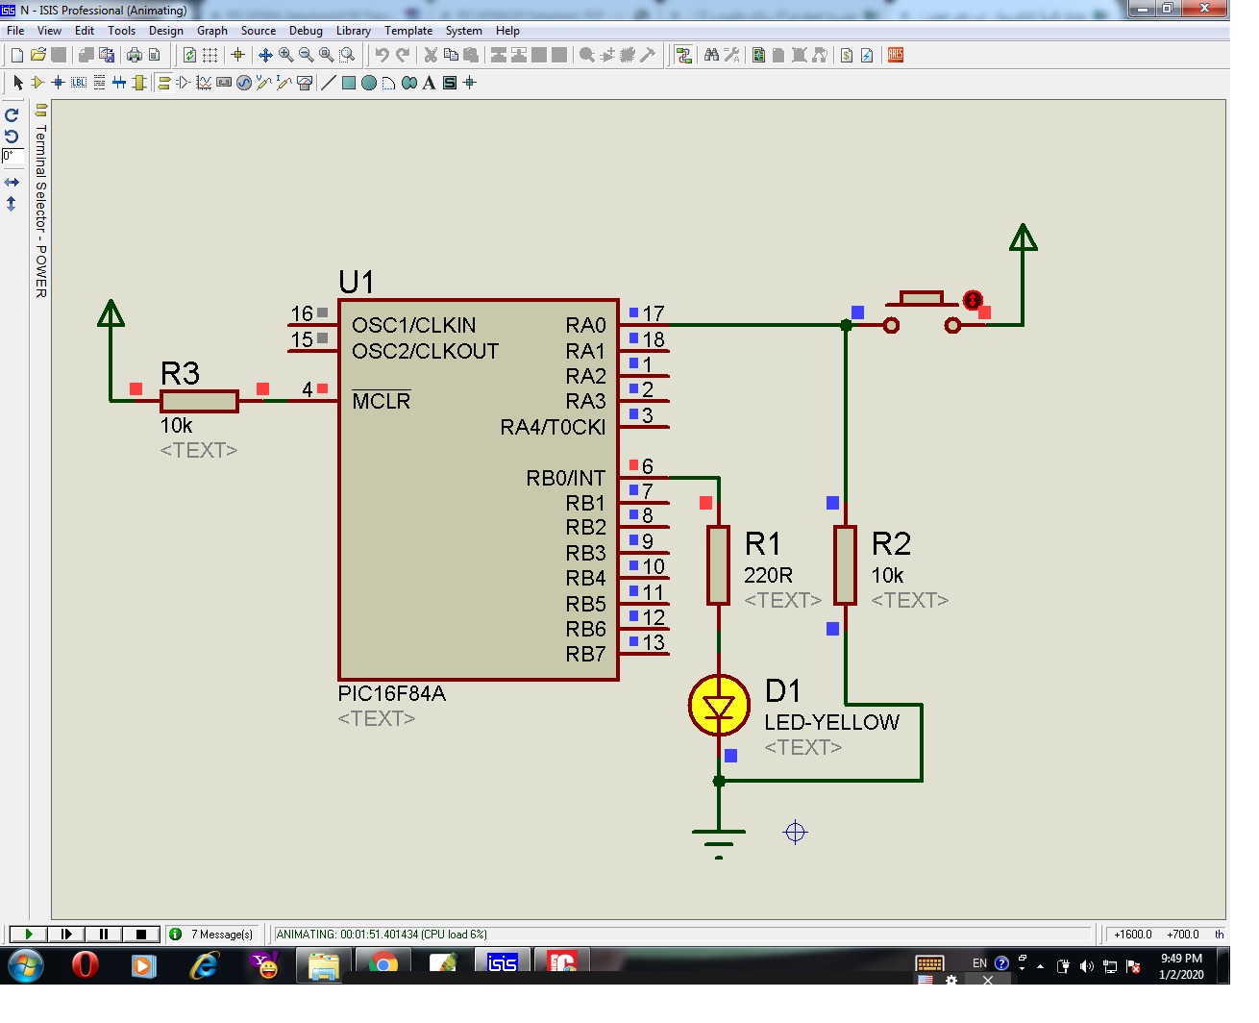Open the Property Assignment Tool icon
1259x1023 pixels.
(x=731, y=55)
